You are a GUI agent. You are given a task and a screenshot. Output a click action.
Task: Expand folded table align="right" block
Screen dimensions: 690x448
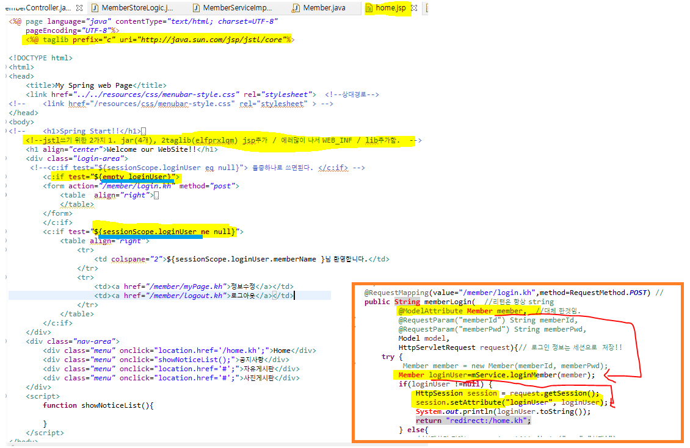(156, 195)
